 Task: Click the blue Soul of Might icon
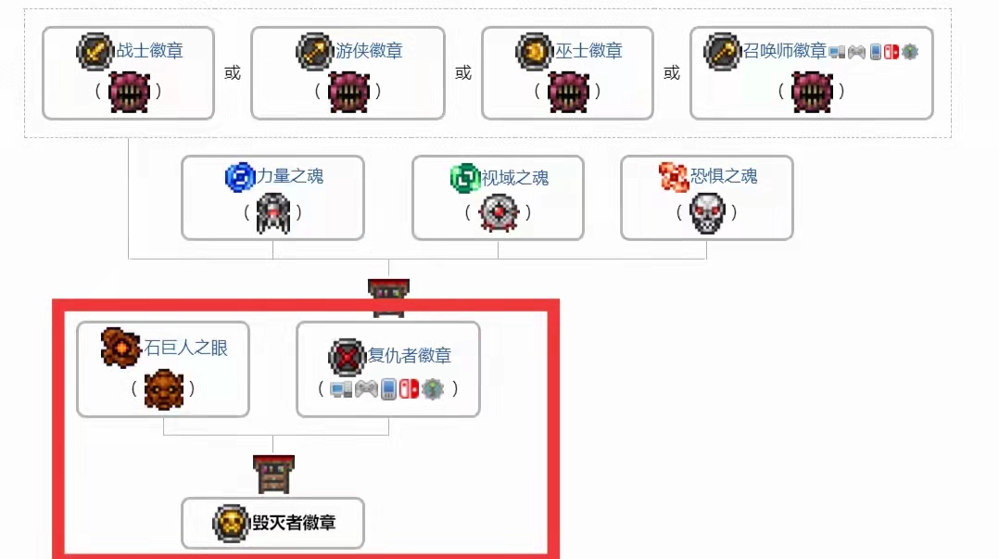click(240, 176)
